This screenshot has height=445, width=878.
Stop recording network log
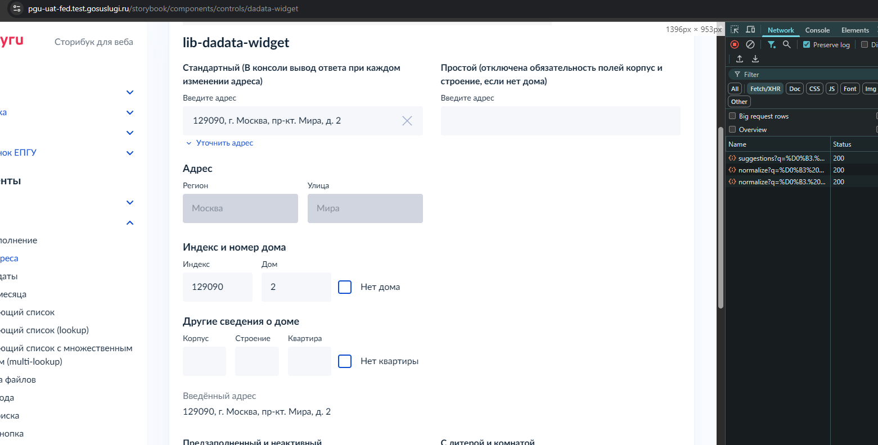[x=735, y=44]
